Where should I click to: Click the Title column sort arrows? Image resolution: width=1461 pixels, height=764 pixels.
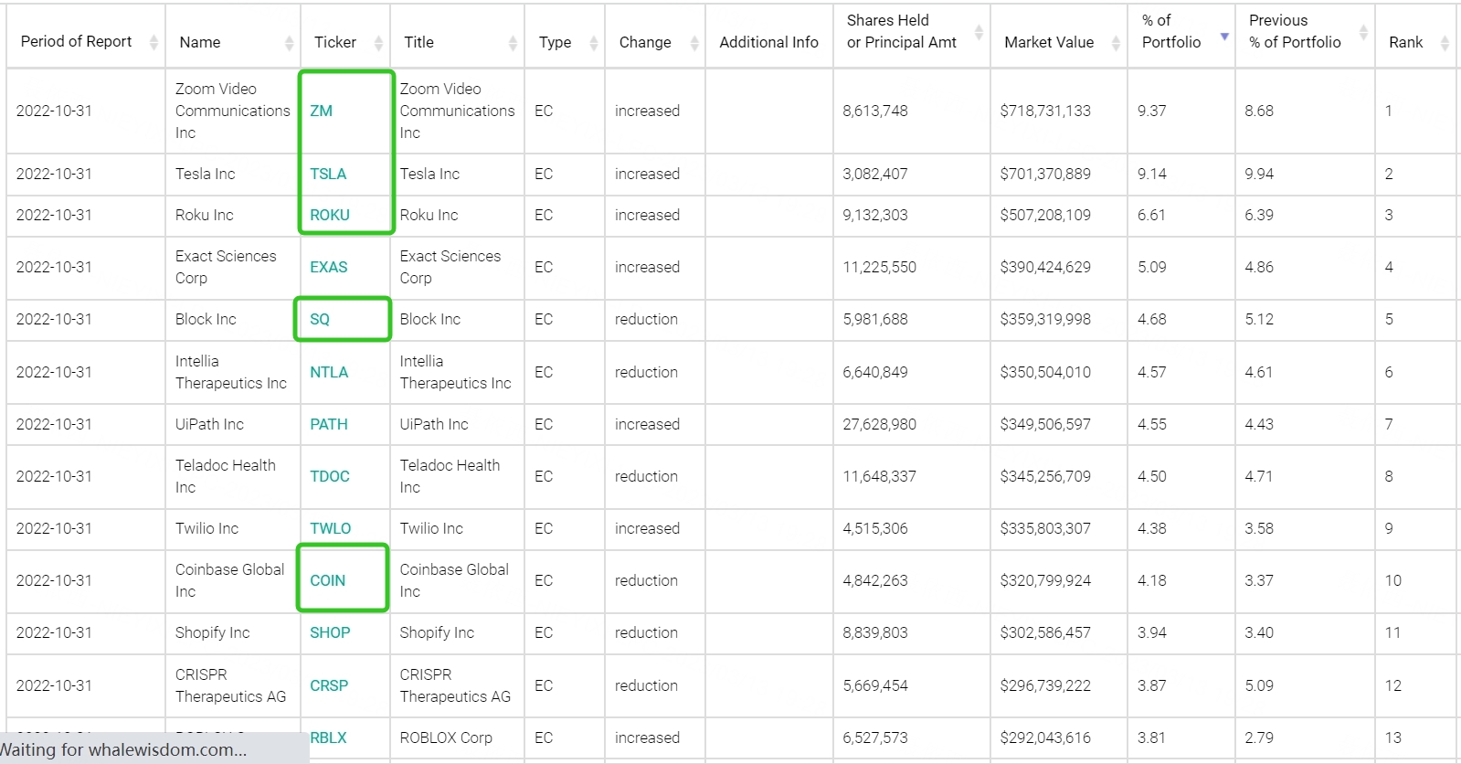[x=513, y=42]
